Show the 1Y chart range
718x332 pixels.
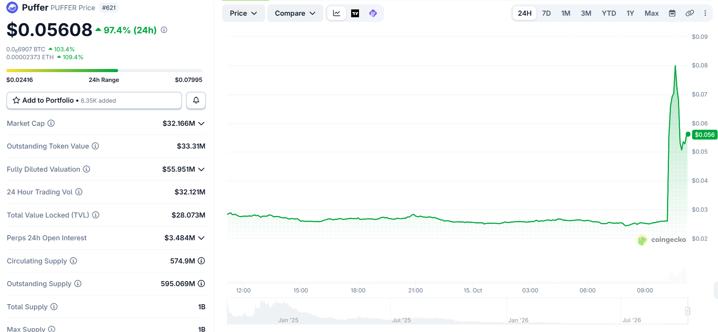click(x=630, y=13)
